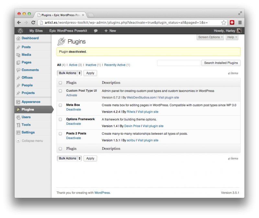The height and width of the screenshot is (218, 259).
Task: Click the plugin search input field
Action: 179,63
